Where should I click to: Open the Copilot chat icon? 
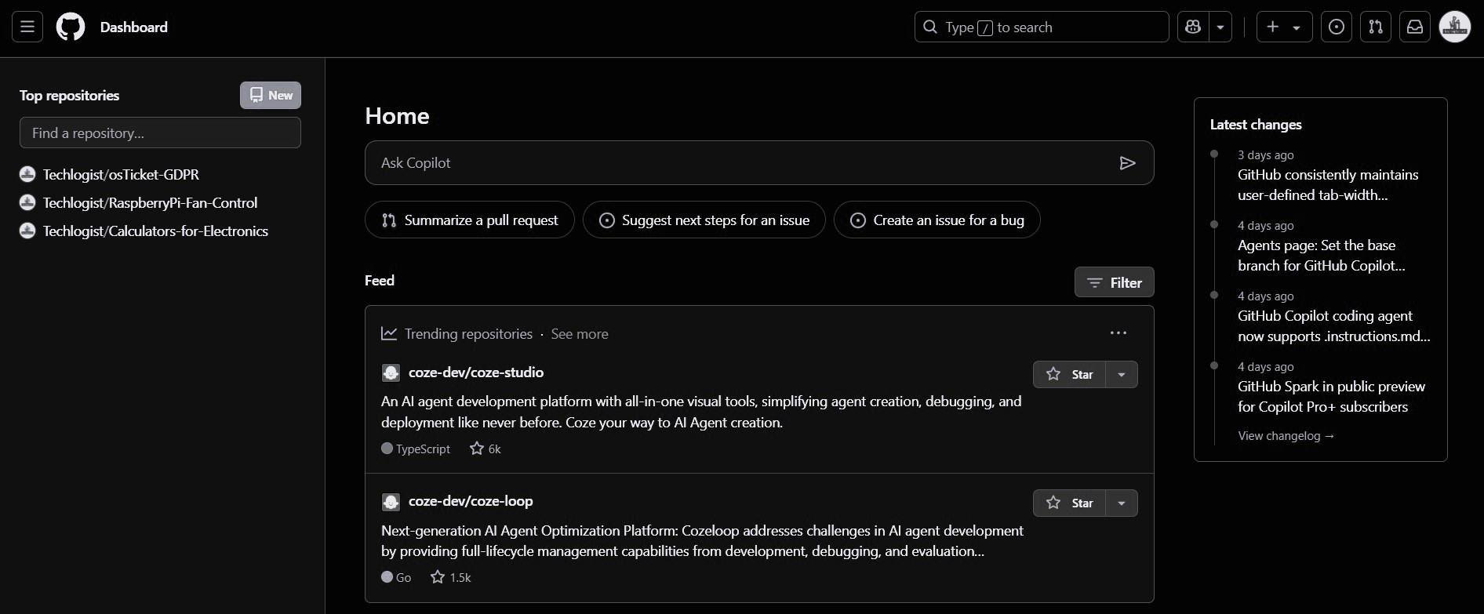1193,27
